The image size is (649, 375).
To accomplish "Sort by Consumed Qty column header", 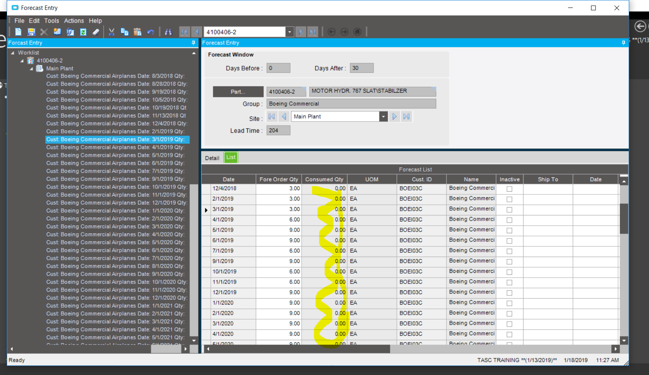I will [324, 179].
